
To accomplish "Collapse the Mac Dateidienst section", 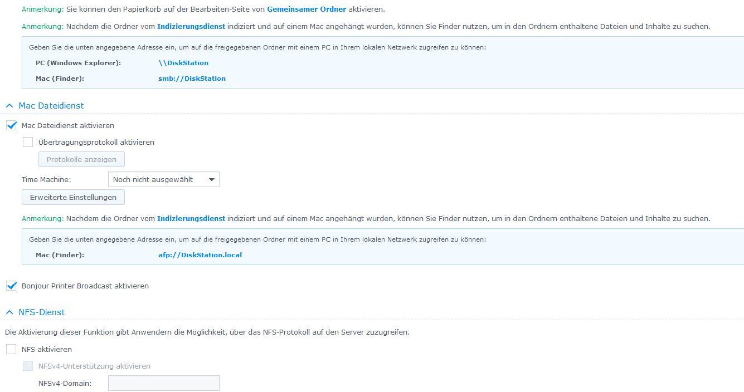I will pyautogui.click(x=10, y=106).
